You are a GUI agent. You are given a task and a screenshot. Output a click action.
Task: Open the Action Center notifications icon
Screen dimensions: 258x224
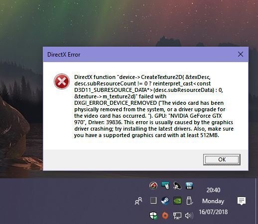click(242, 201)
